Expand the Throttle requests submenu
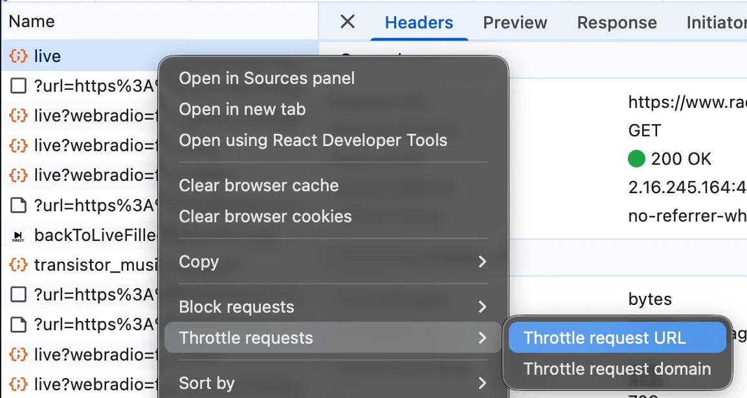The height and width of the screenshot is (398, 747). point(333,338)
